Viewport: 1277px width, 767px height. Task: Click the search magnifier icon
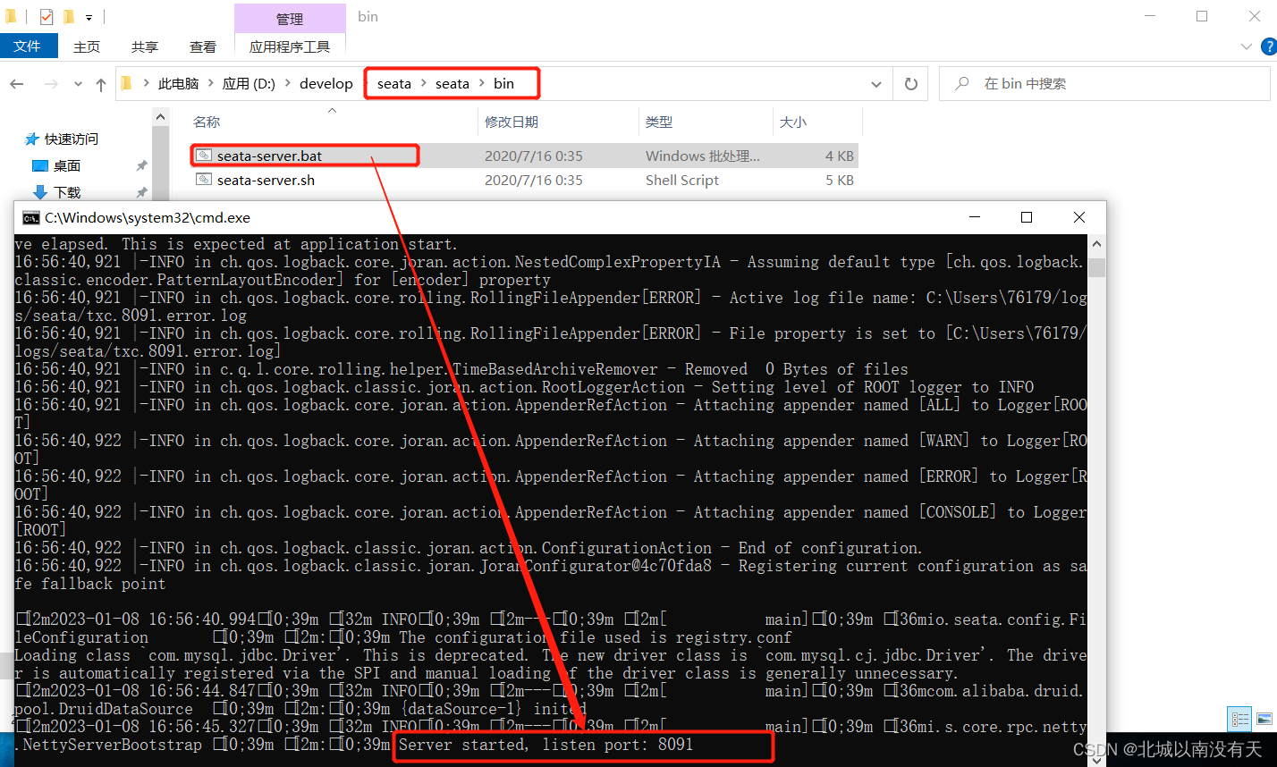pos(962,83)
